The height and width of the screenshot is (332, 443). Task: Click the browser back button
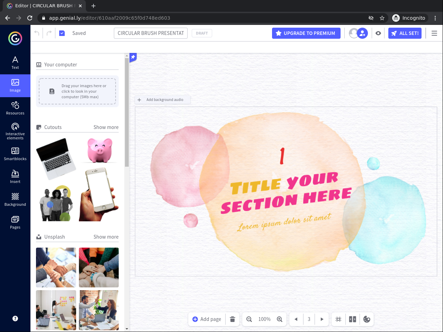[x=8, y=18]
